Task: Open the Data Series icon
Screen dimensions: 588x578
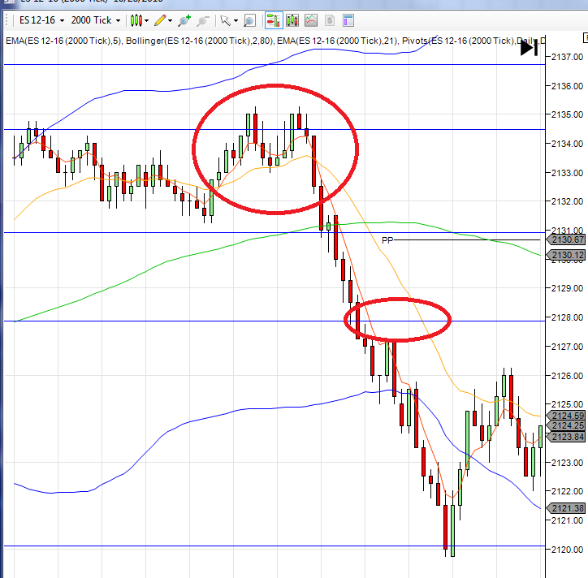Action: pyautogui.click(x=292, y=20)
